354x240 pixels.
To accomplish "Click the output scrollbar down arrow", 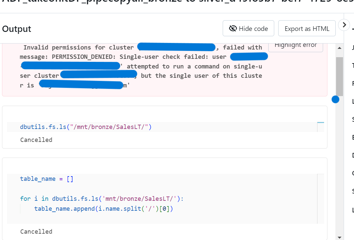I will tap(339, 238).
